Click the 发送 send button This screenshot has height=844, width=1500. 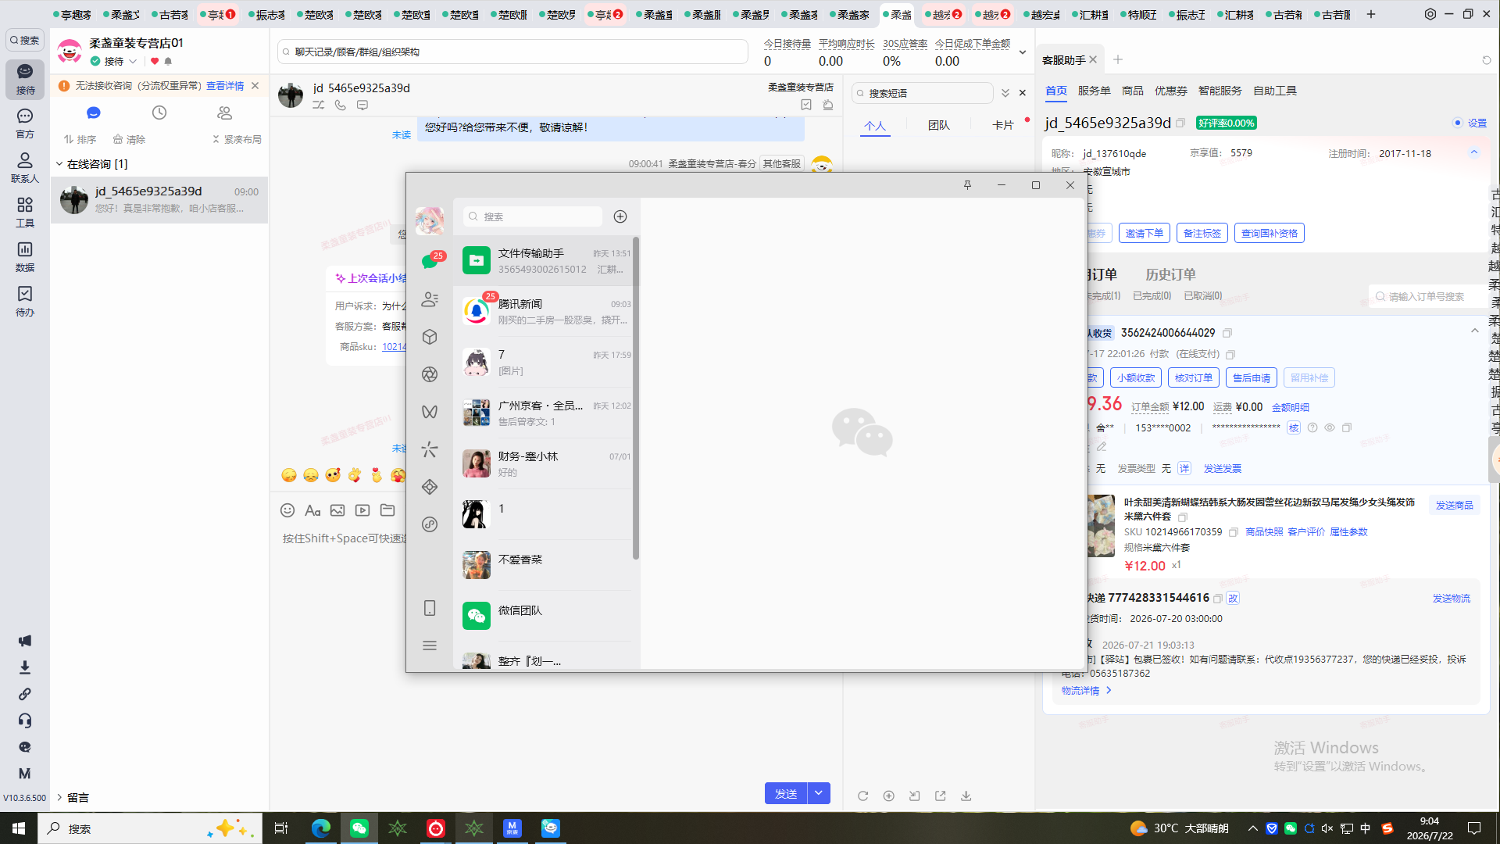[786, 793]
